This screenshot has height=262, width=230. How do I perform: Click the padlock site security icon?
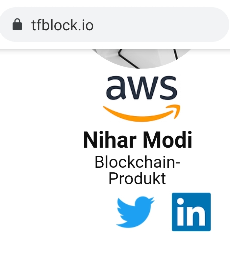(x=17, y=25)
